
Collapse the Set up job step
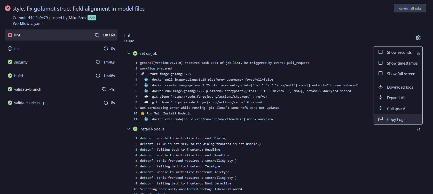tap(129, 53)
